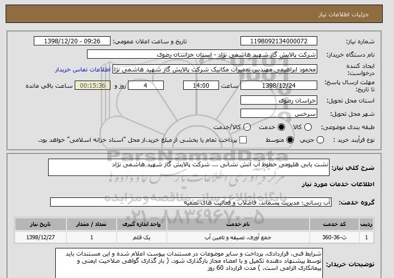Click the need number field 1198092134000072
394x278 pixels.
coord(279,41)
